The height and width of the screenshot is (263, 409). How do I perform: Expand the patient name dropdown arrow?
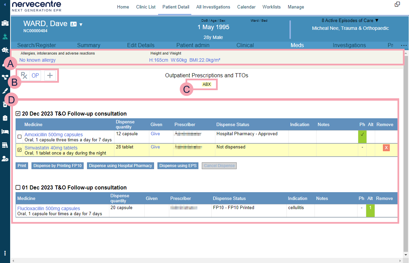pos(81,24)
